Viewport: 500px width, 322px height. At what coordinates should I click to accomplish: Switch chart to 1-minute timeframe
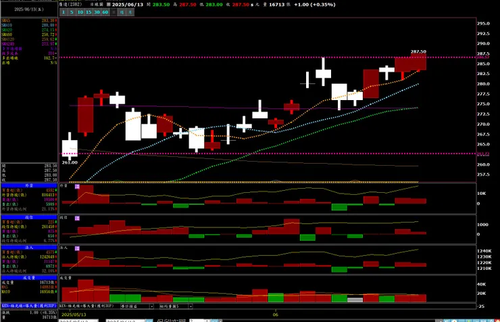tap(64, 12)
